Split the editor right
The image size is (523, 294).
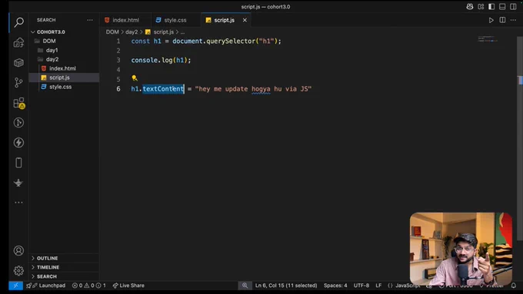[x=502, y=20]
